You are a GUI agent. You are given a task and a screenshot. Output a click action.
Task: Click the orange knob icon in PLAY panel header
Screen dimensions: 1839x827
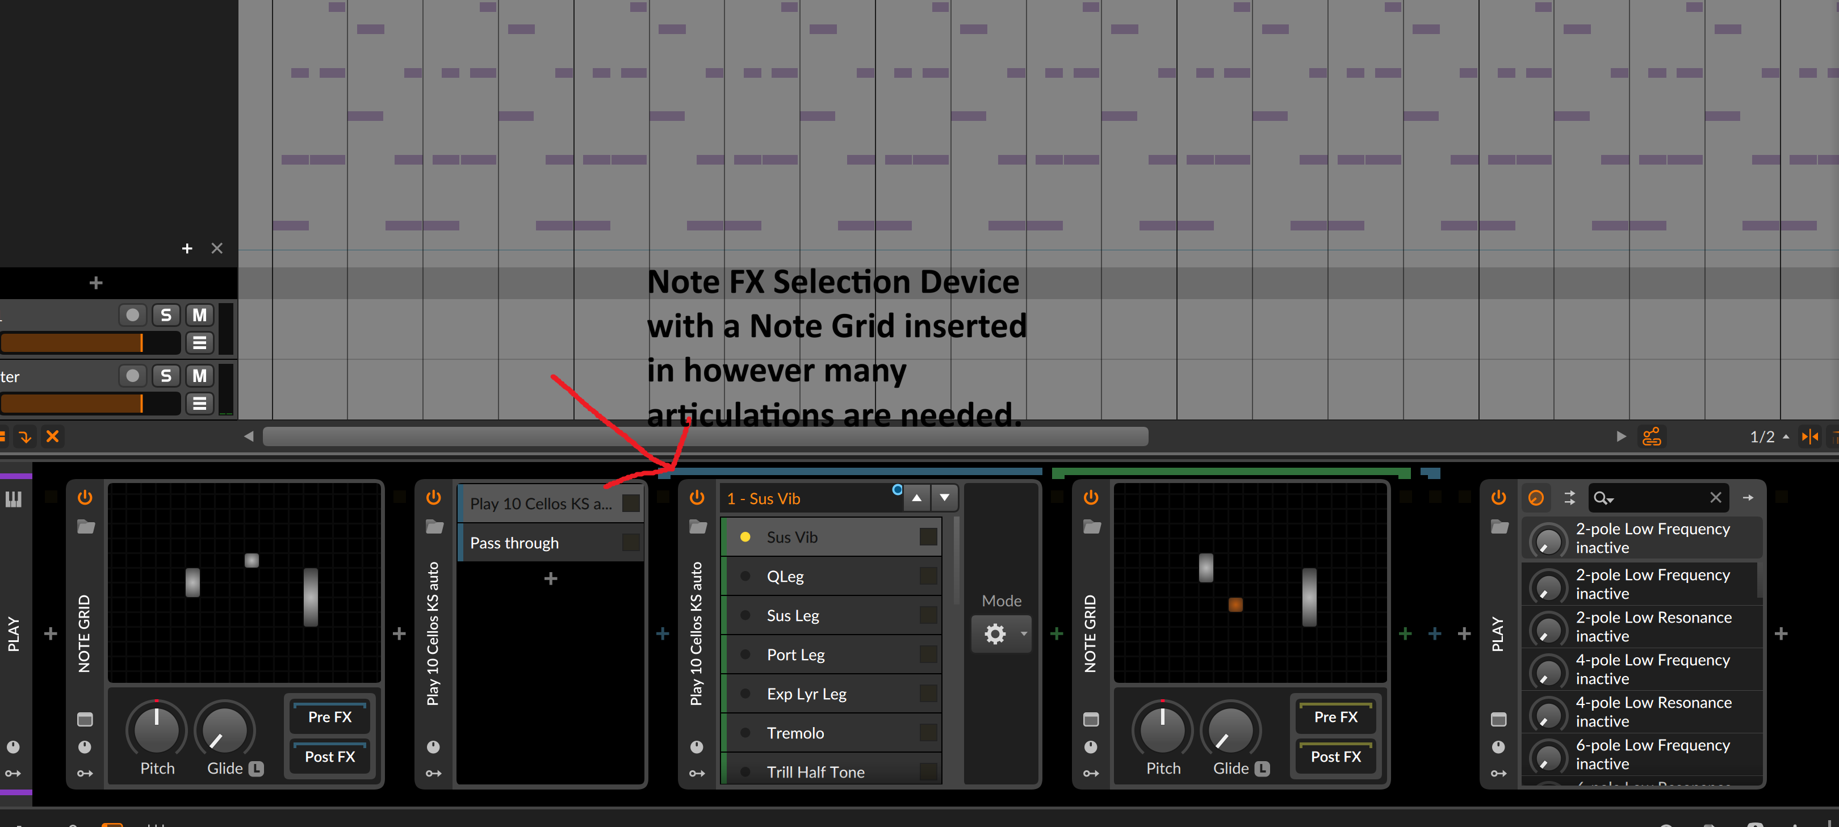coord(1536,497)
